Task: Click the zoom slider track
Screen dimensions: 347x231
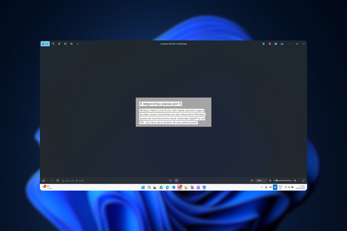Action: 283,180
